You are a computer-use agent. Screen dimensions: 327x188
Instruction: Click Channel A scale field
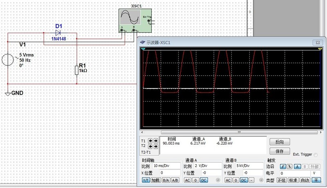tap(207, 166)
